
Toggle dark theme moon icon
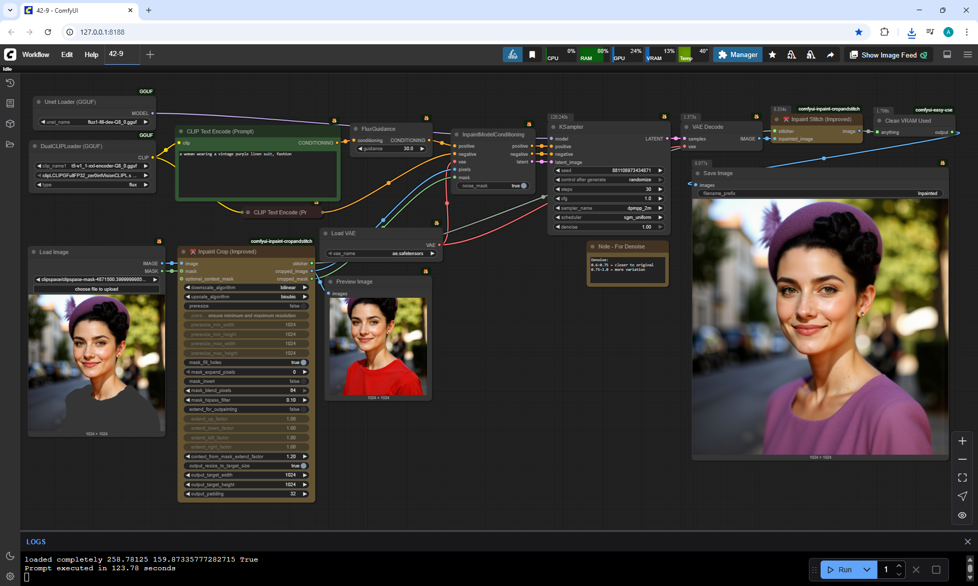coord(10,556)
